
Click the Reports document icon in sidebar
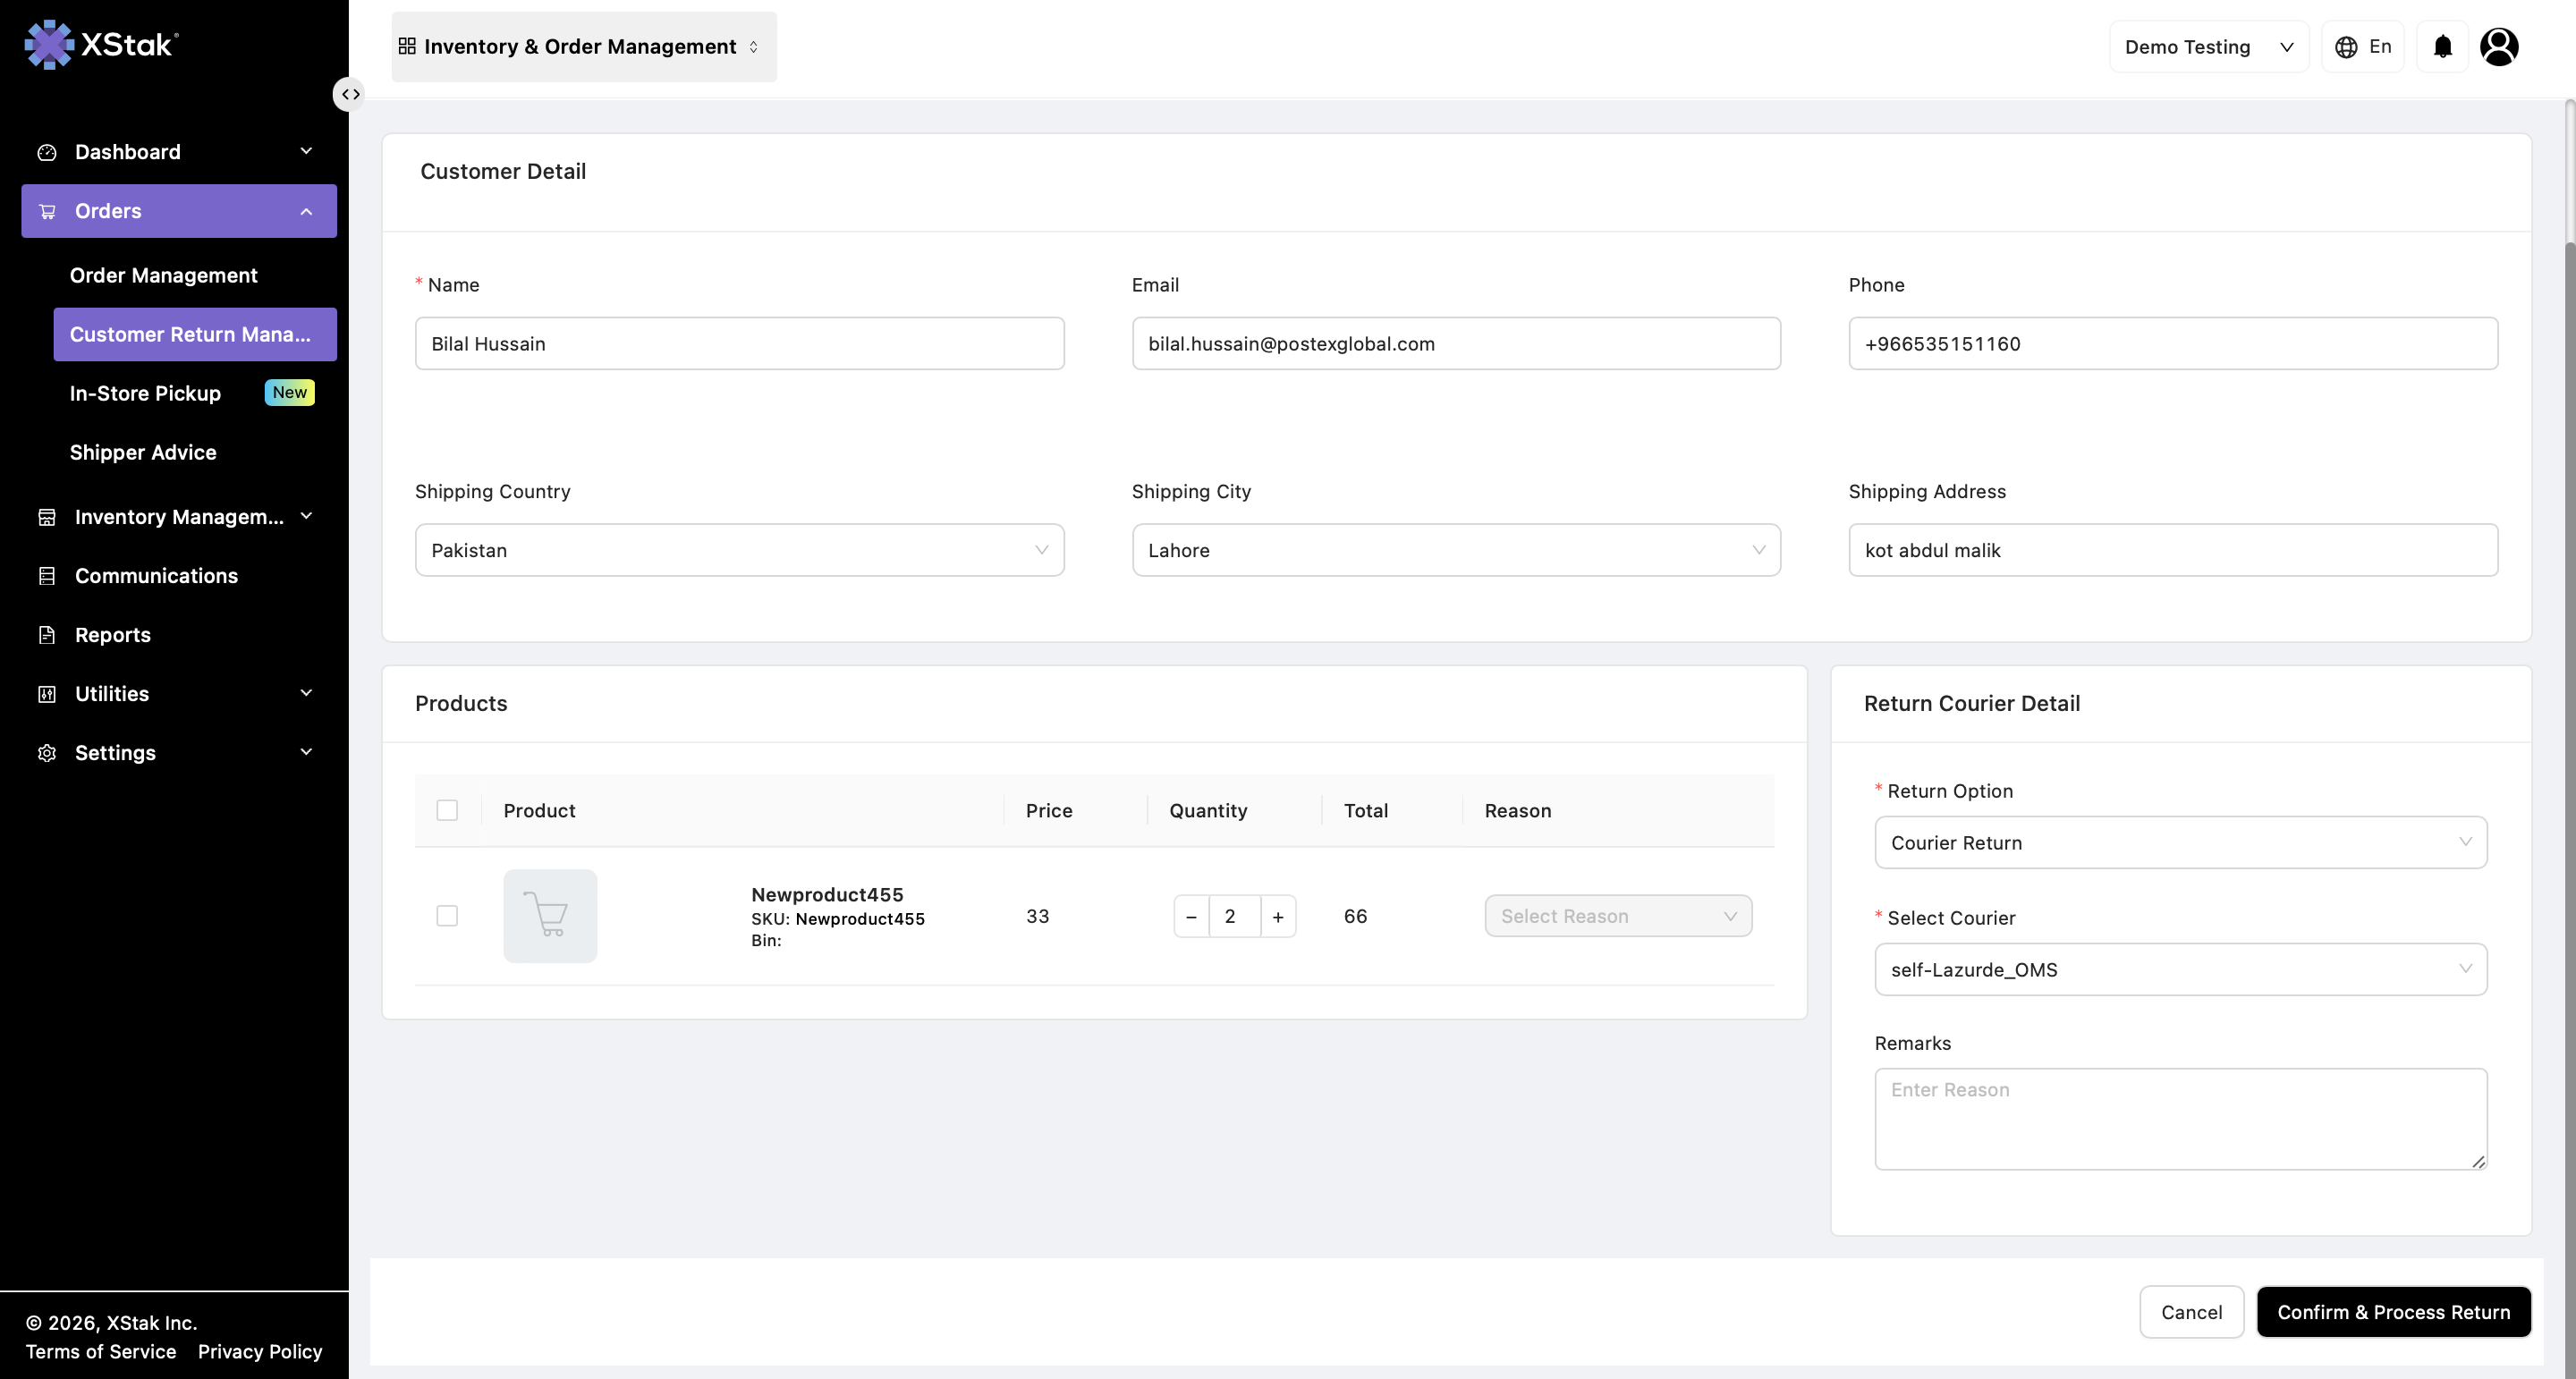47,635
